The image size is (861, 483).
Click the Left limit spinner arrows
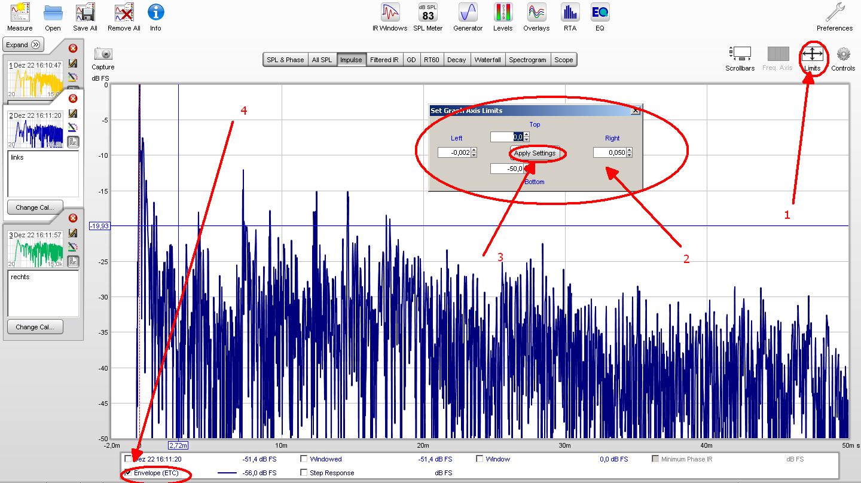pyautogui.click(x=474, y=152)
